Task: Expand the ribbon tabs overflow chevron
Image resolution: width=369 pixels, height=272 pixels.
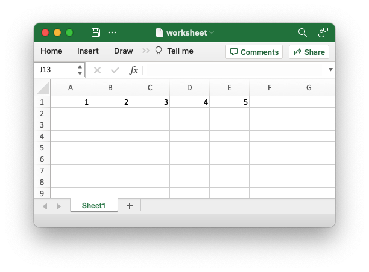Action: (146, 51)
